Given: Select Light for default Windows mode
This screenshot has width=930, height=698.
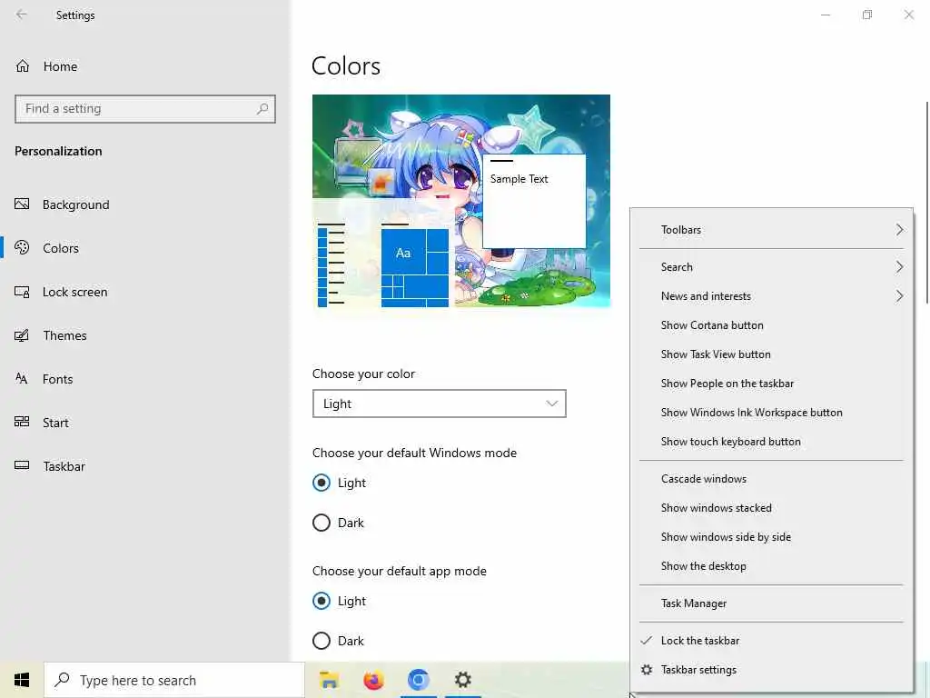Looking at the screenshot, I should pos(322,483).
